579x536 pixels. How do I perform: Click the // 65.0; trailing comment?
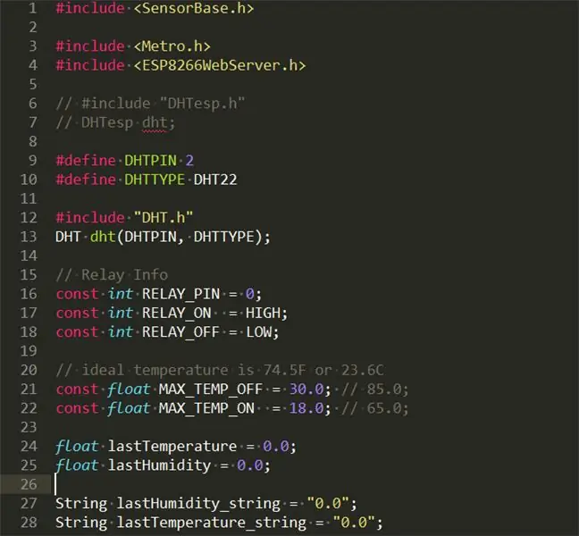click(x=374, y=408)
